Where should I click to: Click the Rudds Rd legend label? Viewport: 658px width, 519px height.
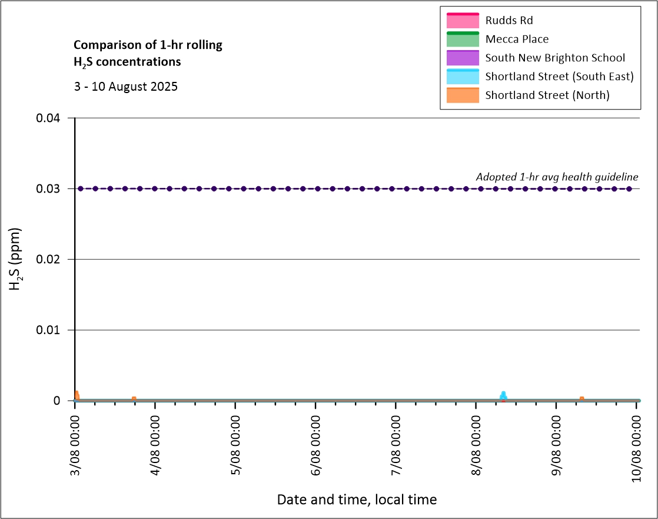click(510, 21)
